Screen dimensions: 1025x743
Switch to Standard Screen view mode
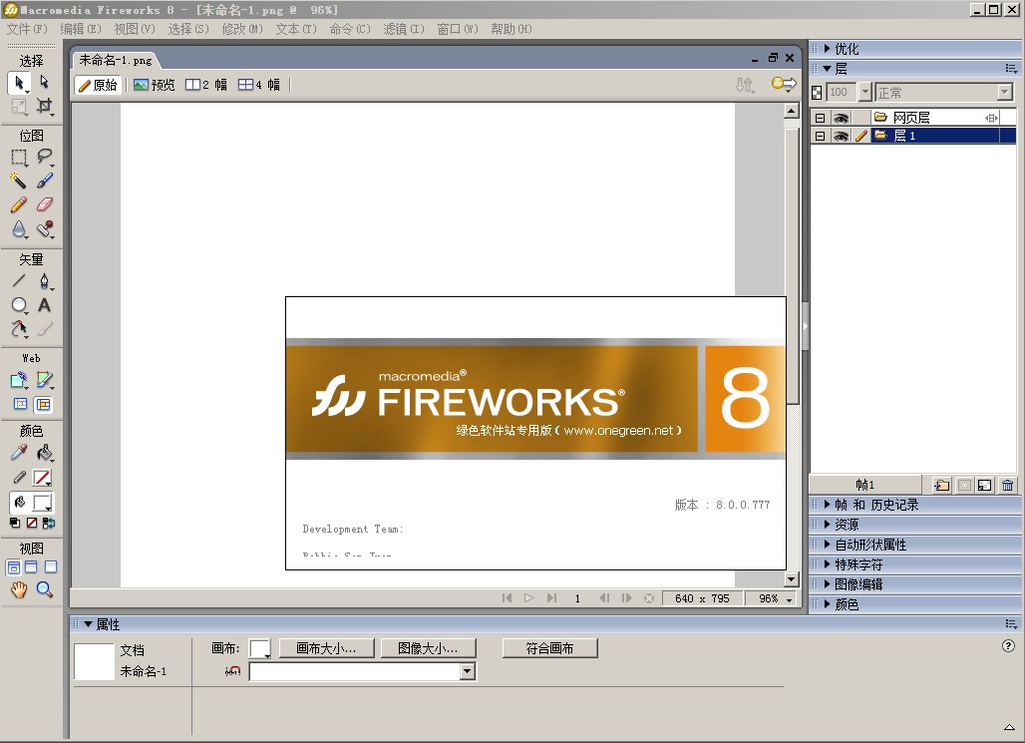point(13,567)
